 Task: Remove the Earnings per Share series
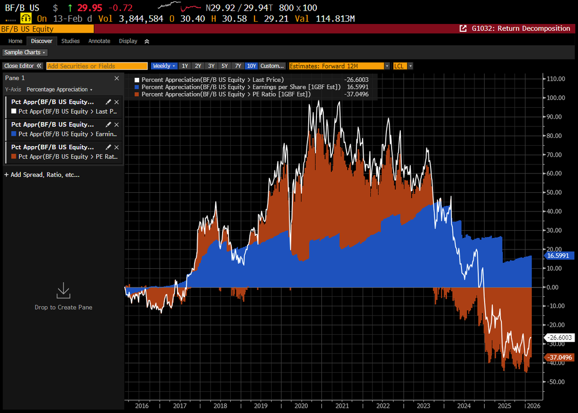coord(116,125)
